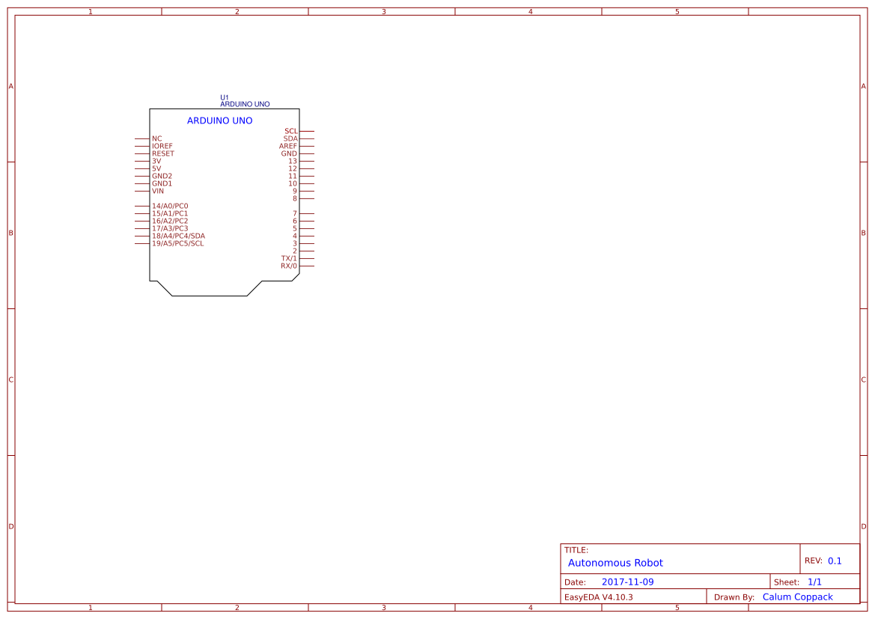Select the ARDUINO UNO name inside the symbol
Screen dimensions: 875x619
pyautogui.click(x=221, y=121)
